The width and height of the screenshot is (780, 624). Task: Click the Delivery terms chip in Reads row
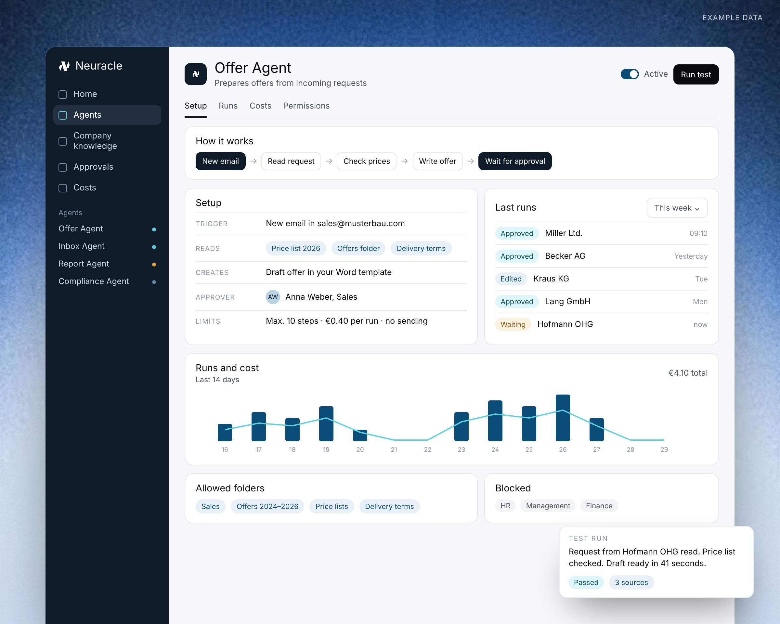[x=421, y=249]
